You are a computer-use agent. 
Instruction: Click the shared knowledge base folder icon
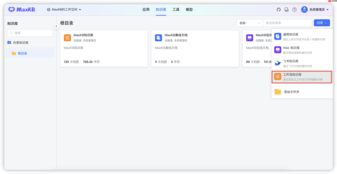click(x=9, y=42)
